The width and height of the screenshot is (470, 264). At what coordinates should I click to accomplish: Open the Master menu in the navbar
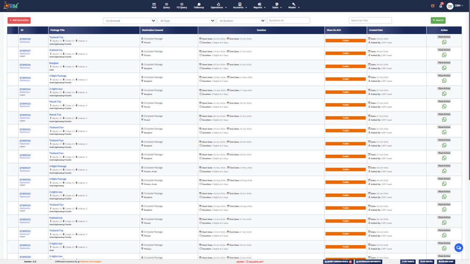point(293,5)
